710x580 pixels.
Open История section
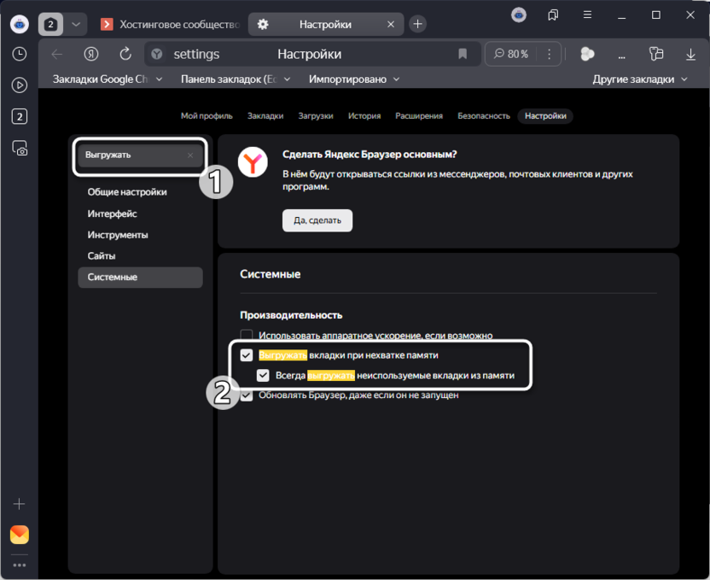click(x=364, y=116)
